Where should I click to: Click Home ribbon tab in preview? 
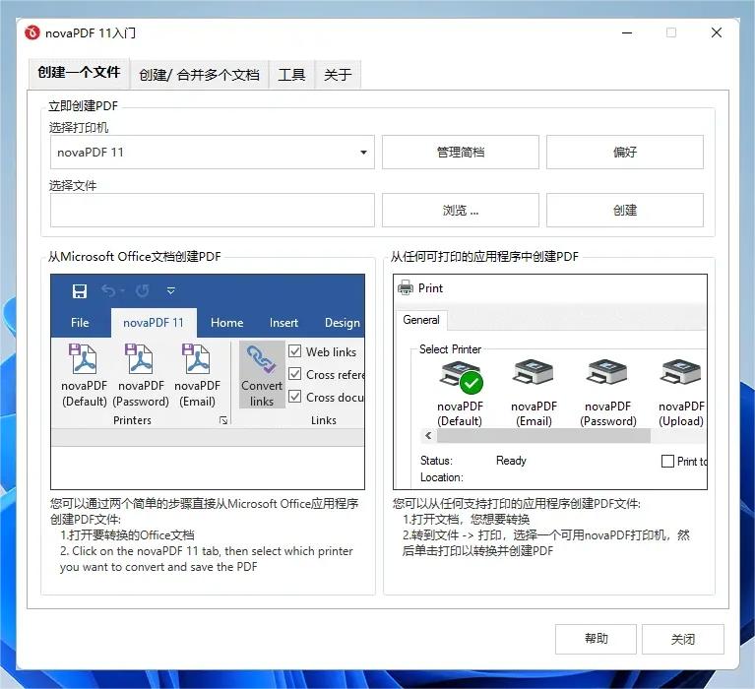pyautogui.click(x=226, y=323)
